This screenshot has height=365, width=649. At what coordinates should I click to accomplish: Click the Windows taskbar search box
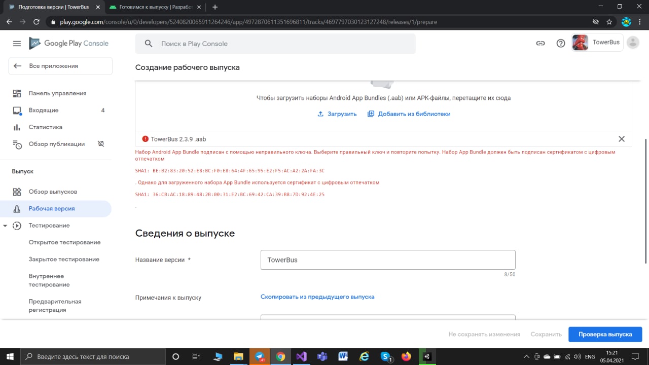(x=93, y=356)
